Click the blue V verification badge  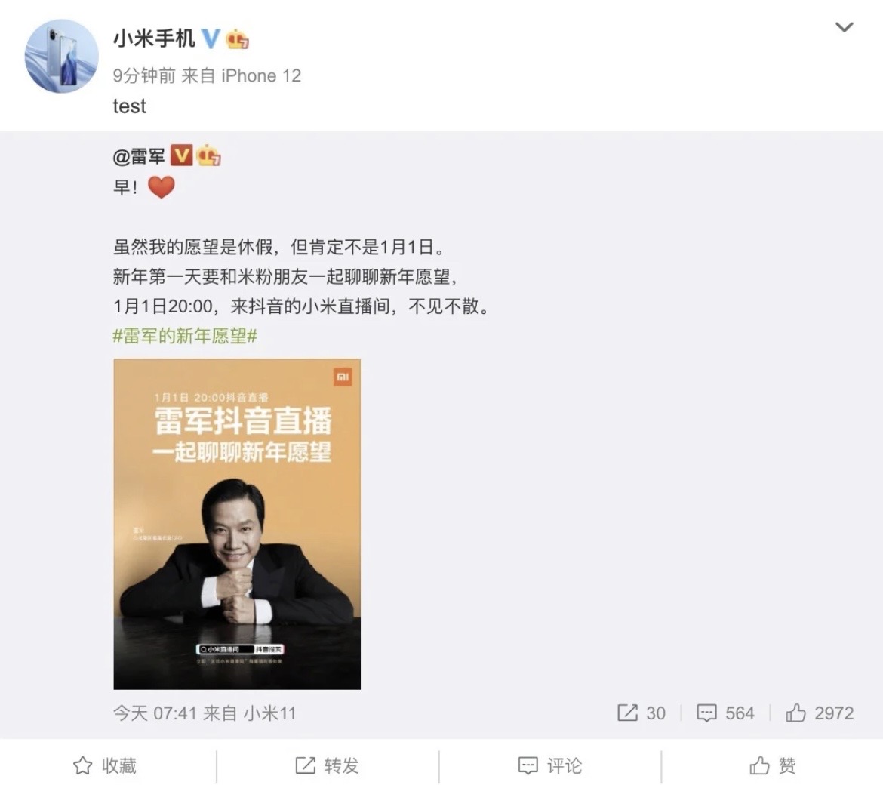click(x=211, y=38)
